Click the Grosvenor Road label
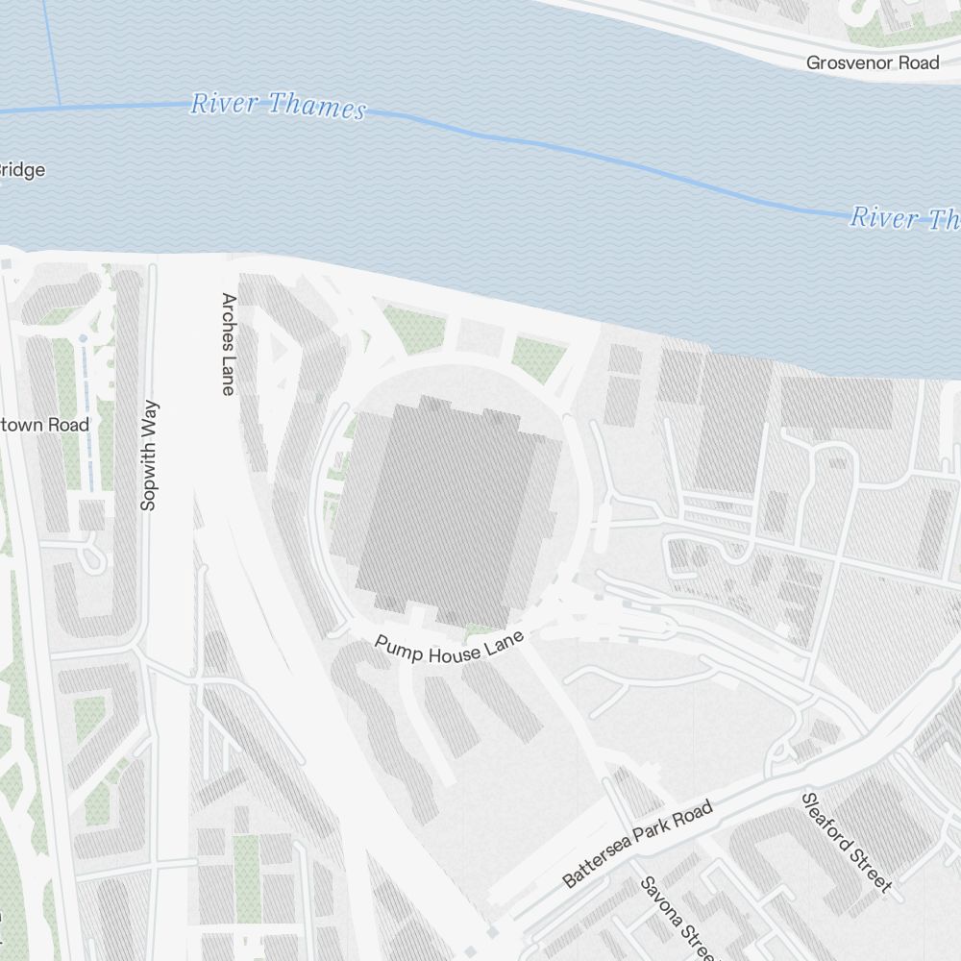The height and width of the screenshot is (961, 961). coord(873,62)
